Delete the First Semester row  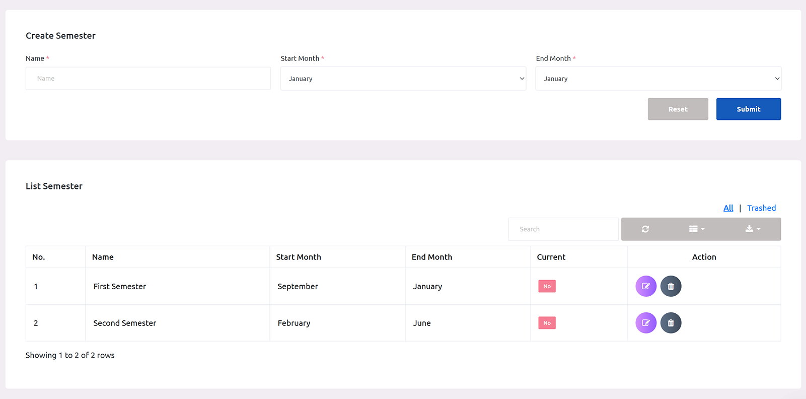pyautogui.click(x=671, y=286)
